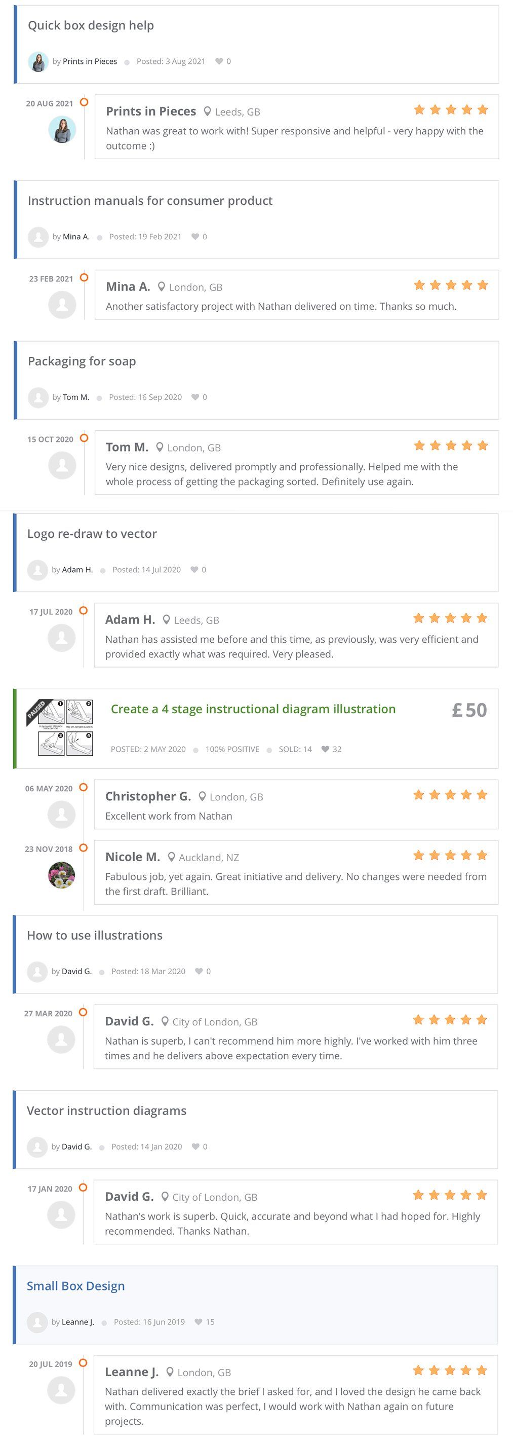Image resolution: width=513 pixels, height=1443 pixels.
Task: Click heart icon on Quick box design help
Action: pos(219,62)
